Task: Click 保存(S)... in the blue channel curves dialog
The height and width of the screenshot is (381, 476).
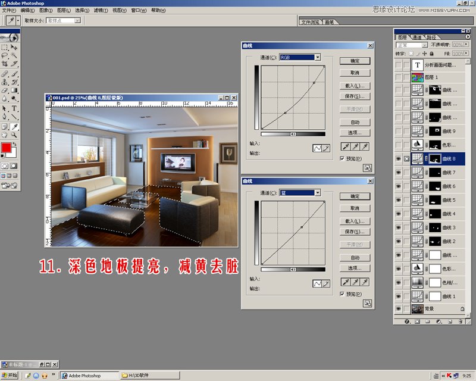Action: (355, 232)
